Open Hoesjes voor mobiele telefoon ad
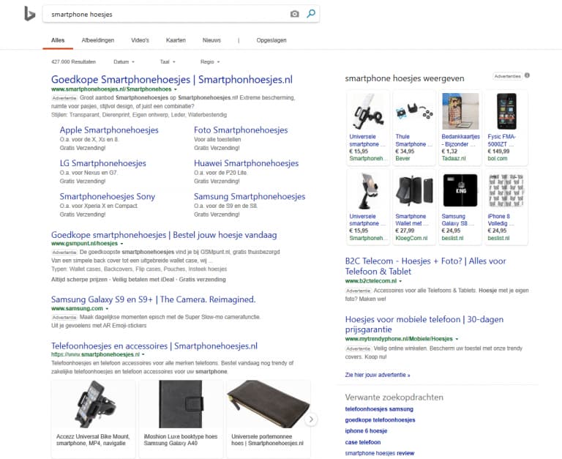This screenshot has width=562, height=459. point(424,324)
